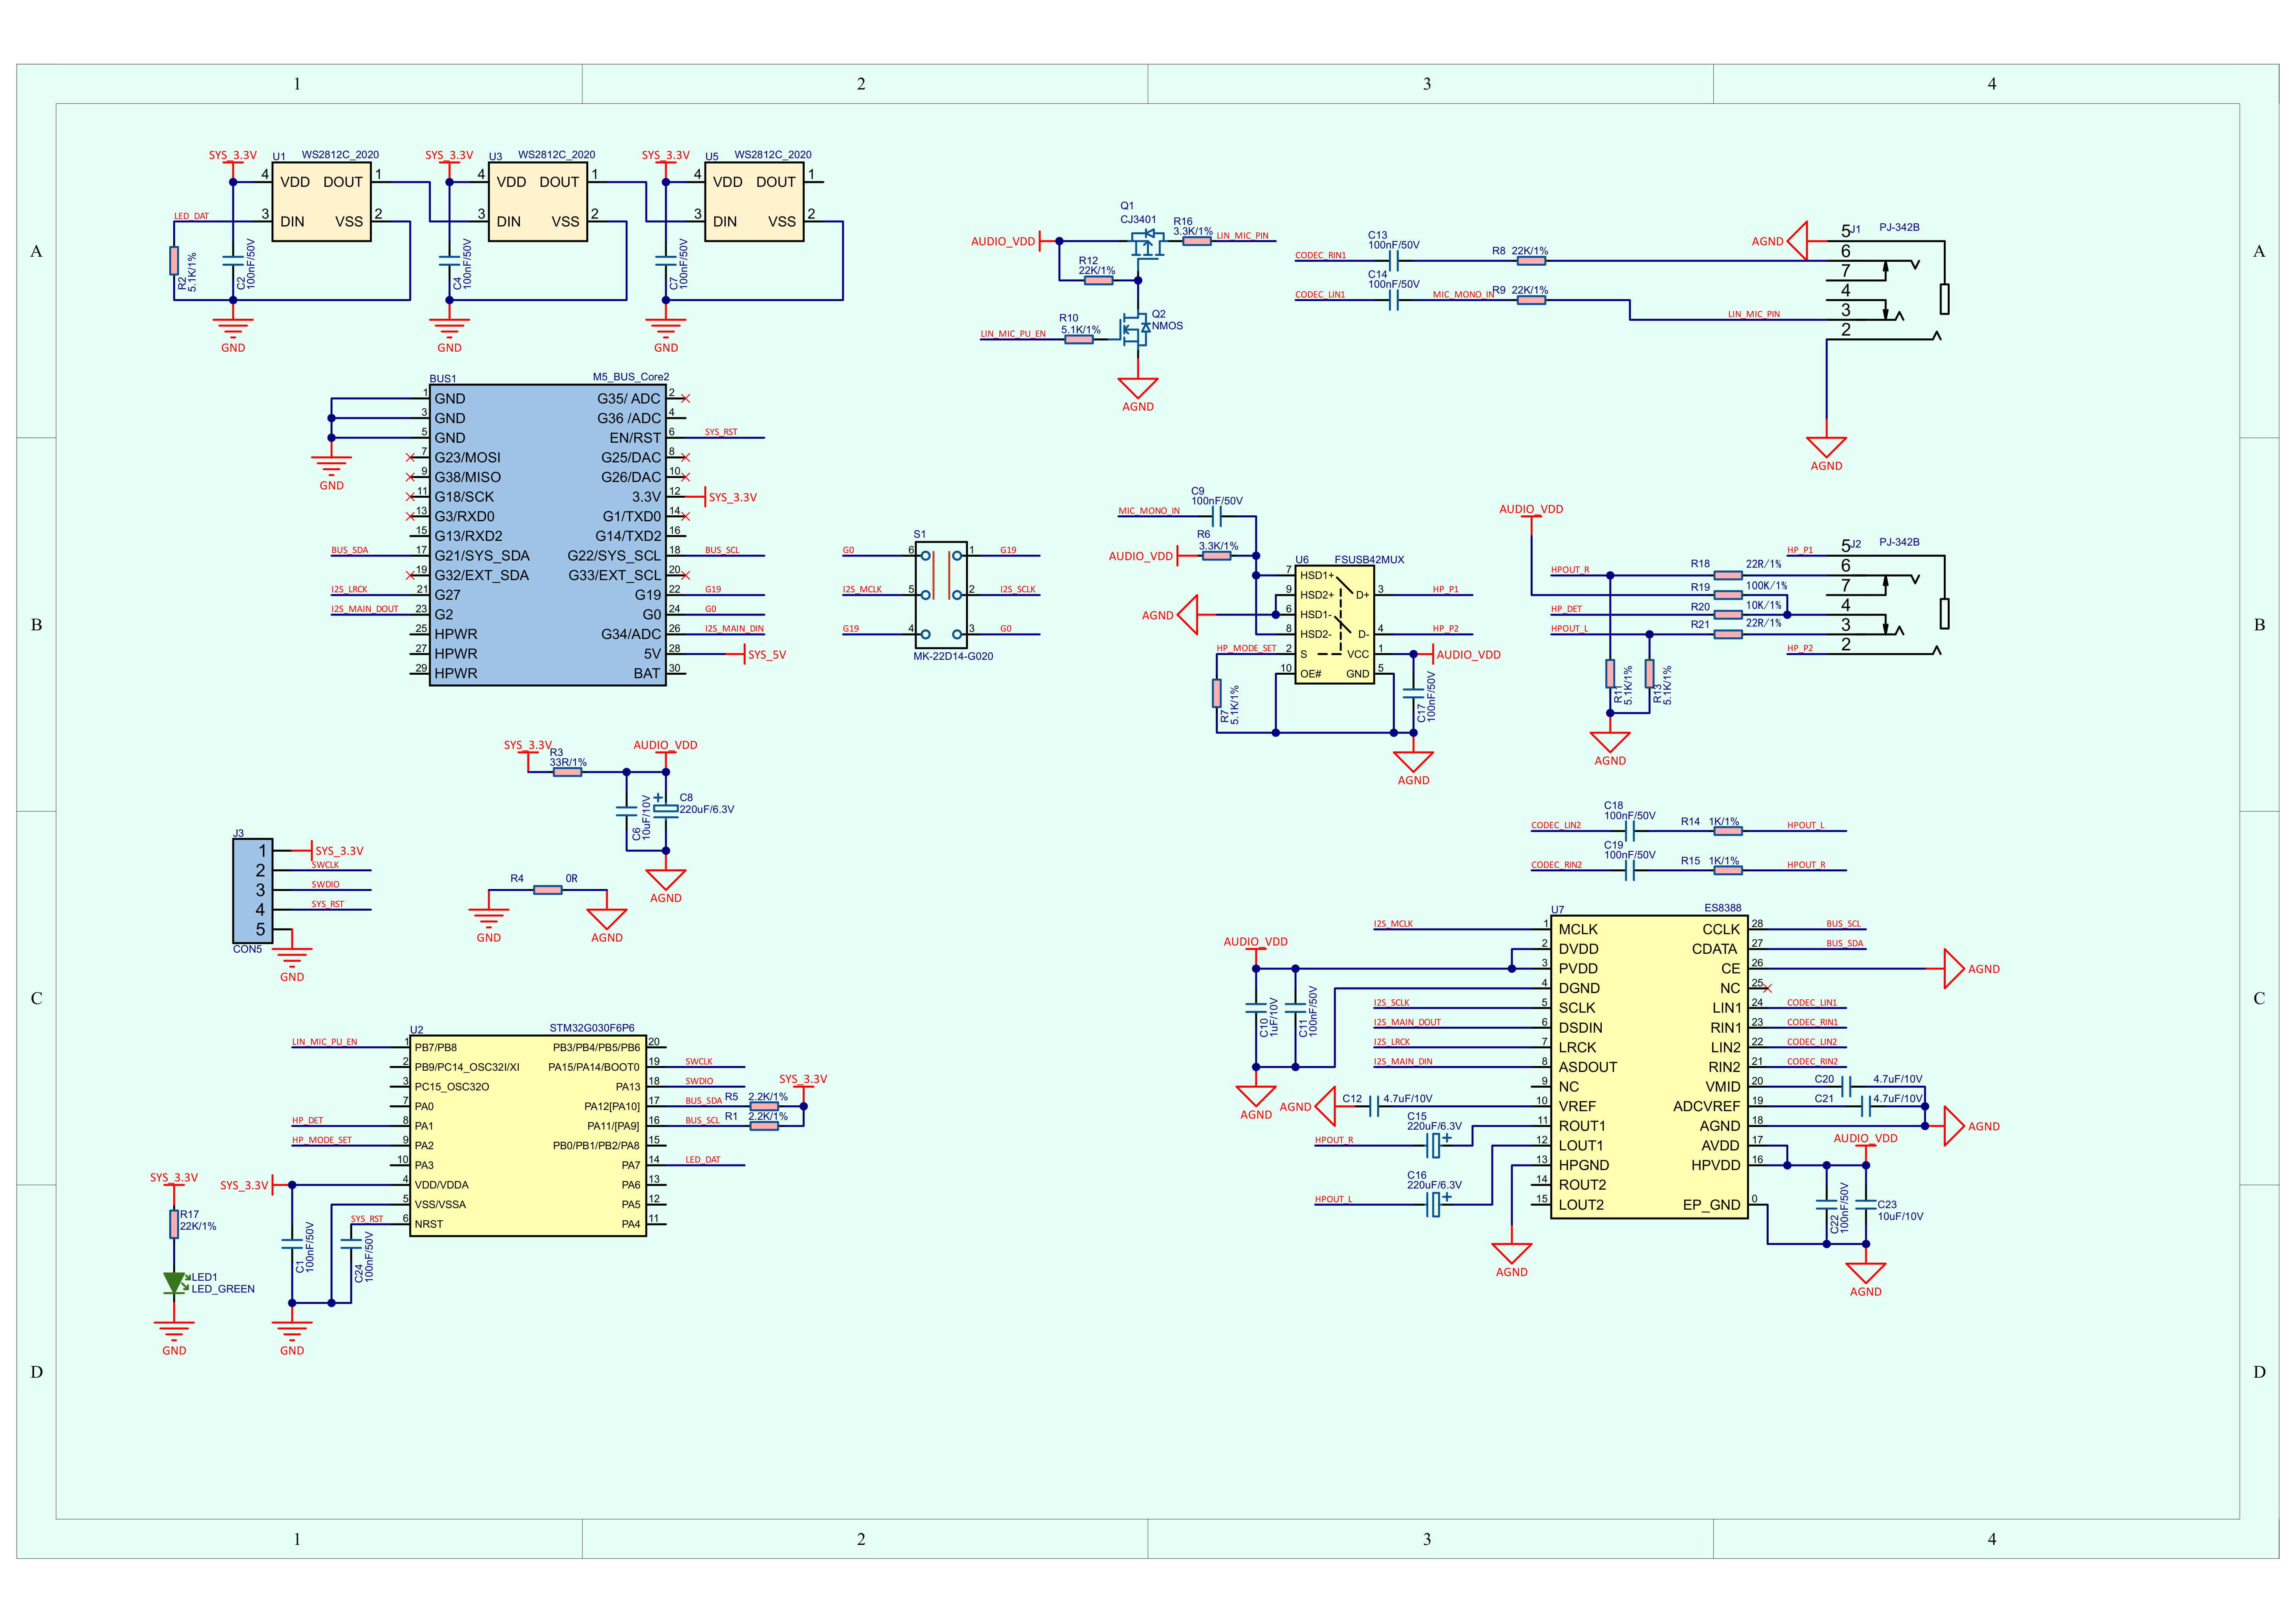Click resistor R14 1K/1% to HPOUT_L
This screenshot has width=2296, height=1623.
pyautogui.click(x=1728, y=831)
